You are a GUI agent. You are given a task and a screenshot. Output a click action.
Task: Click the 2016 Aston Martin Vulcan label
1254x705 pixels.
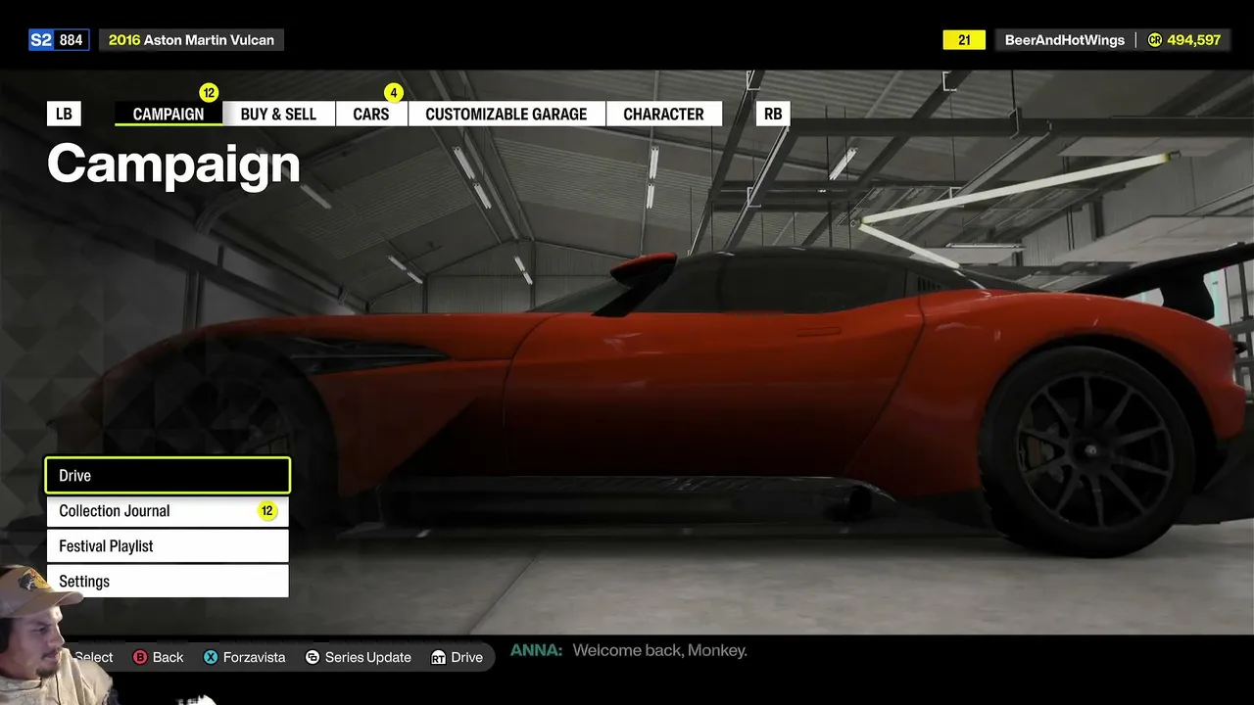tap(191, 40)
